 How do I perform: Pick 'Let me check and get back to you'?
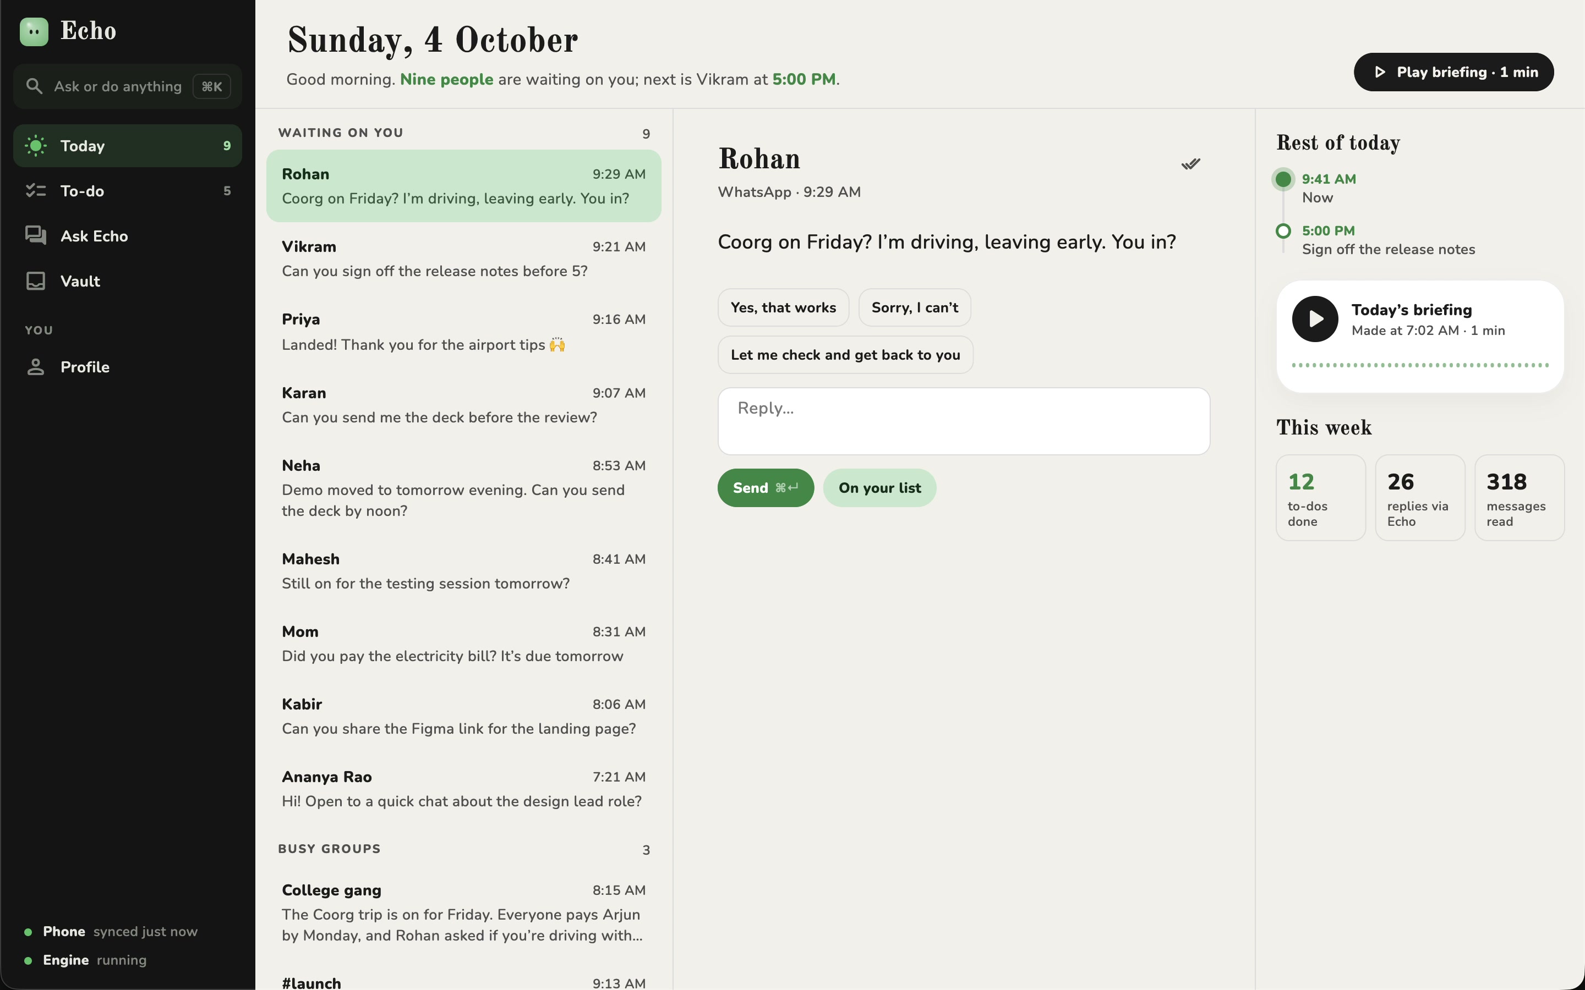pos(845,355)
